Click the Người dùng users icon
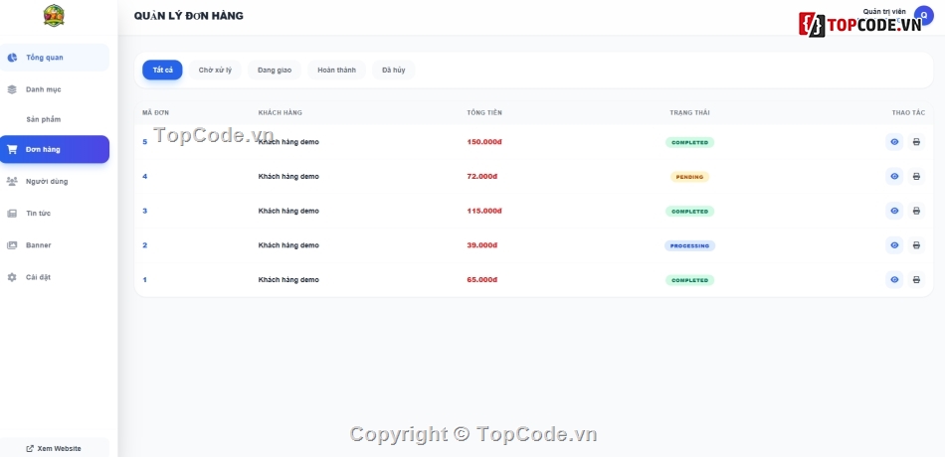945x457 pixels. (x=12, y=181)
